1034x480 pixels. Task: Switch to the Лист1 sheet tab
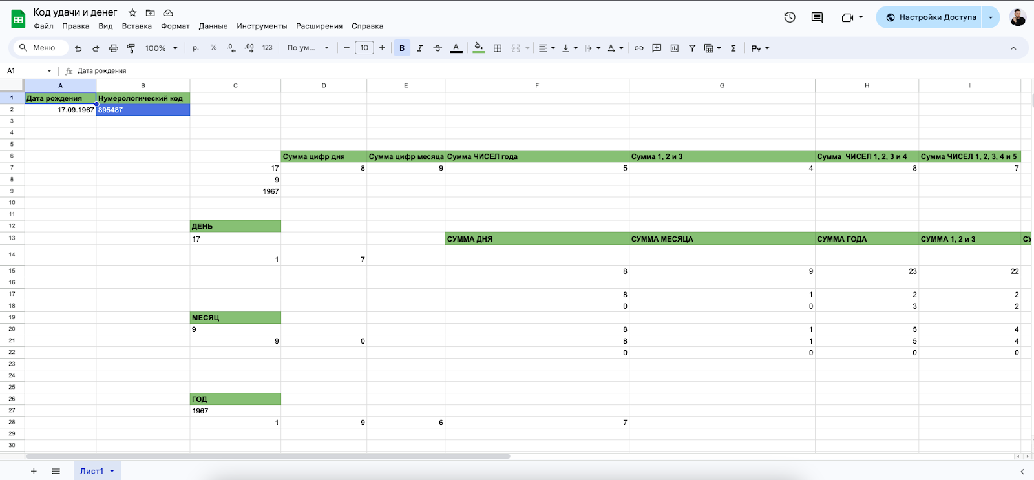pos(92,471)
